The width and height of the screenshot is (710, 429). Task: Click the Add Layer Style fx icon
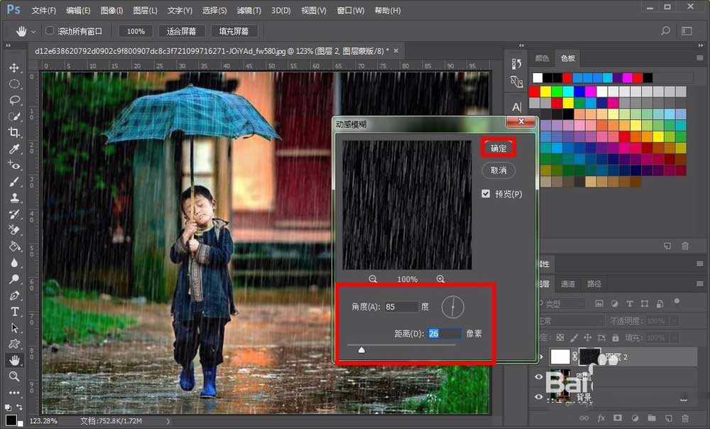point(601,418)
